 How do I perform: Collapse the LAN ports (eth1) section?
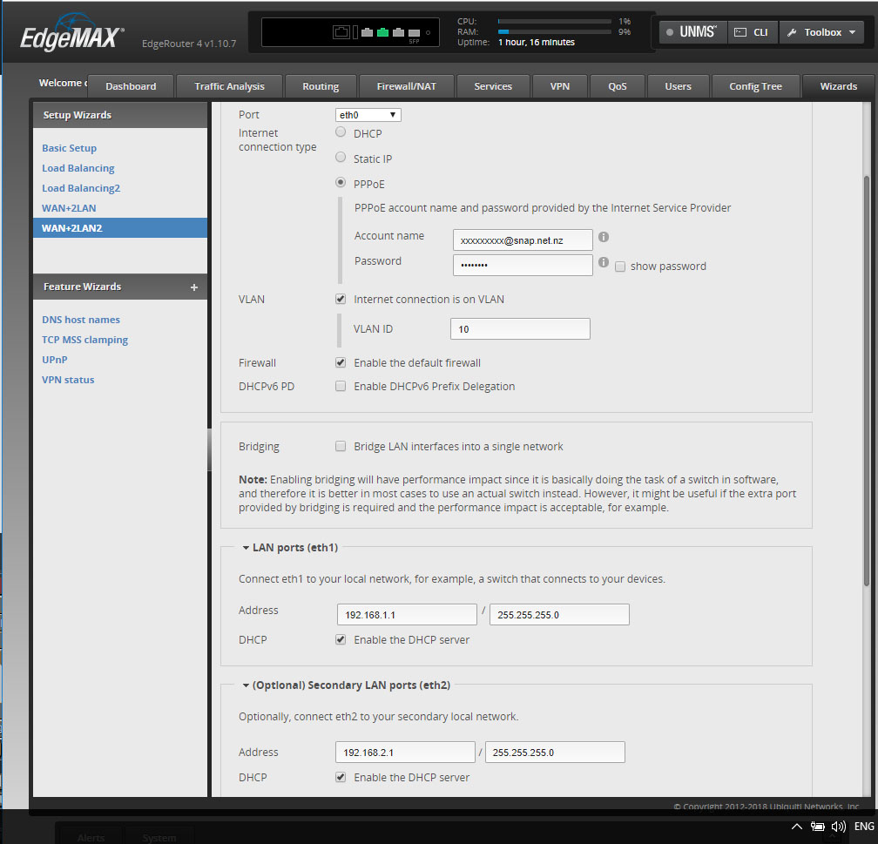246,548
